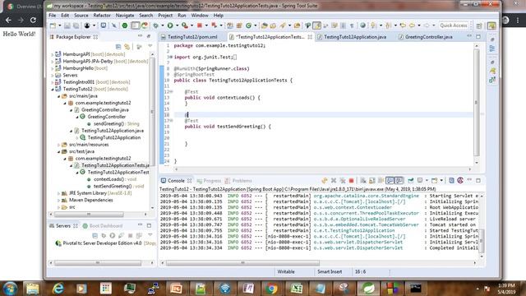Click the Clear Console icon
This screenshot has width=526, height=296.
point(363,181)
